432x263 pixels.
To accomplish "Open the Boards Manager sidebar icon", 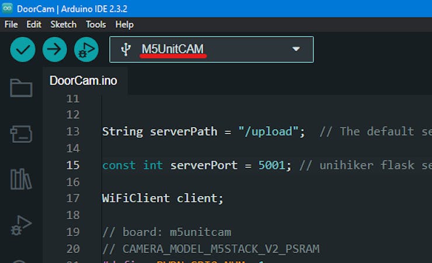I will click(21, 134).
